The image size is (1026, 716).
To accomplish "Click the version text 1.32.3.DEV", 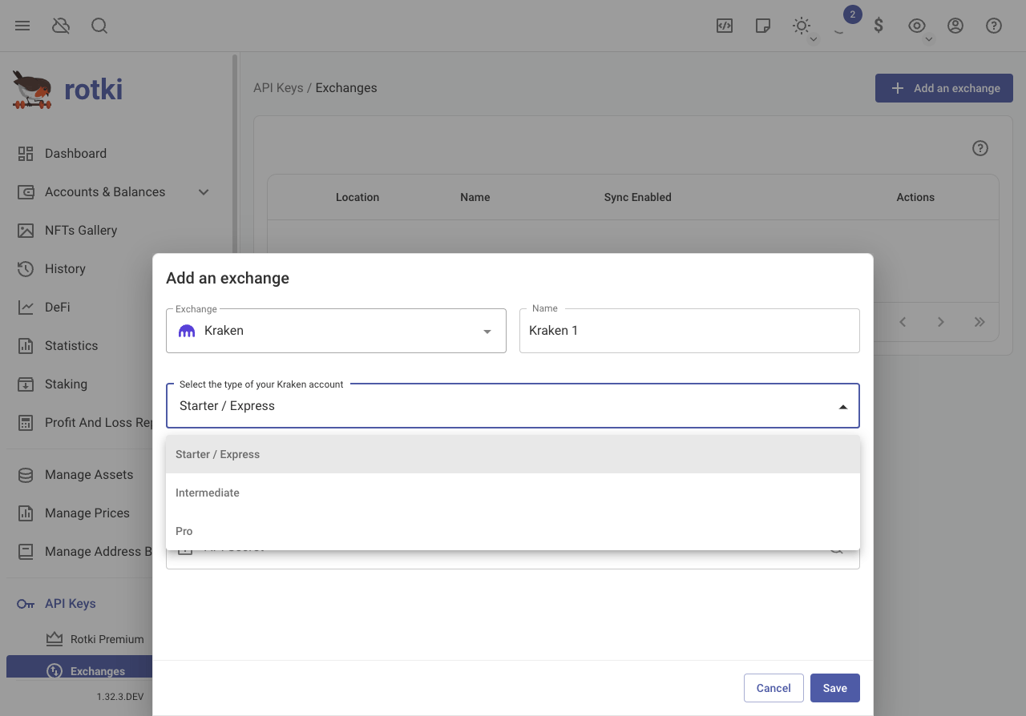I will [120, 697].
